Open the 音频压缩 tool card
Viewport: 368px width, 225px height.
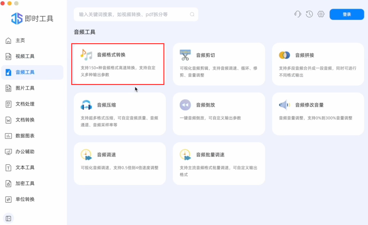[x=120, y=114]
